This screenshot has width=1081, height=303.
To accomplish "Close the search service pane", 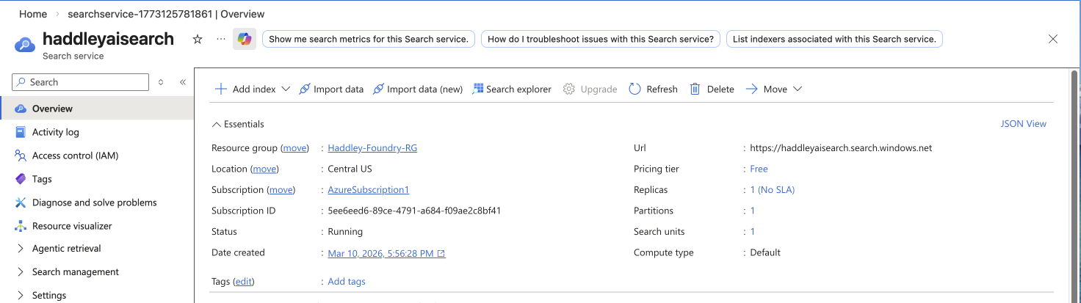I will click(1053, 39).
